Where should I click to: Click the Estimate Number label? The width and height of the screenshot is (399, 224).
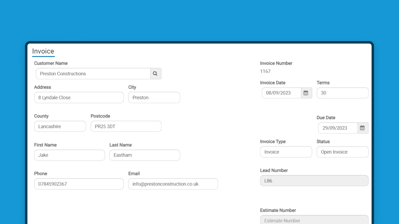[x=278, y=210]
